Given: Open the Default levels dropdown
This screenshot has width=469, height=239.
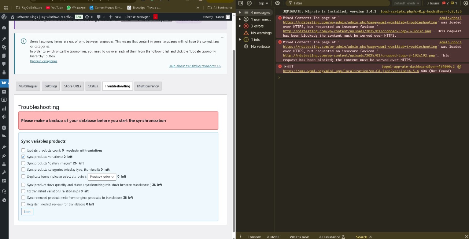Looking at the screenshot, I should pos(406,3).
